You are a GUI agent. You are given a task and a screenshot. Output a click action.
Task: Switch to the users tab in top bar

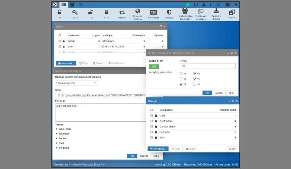coord(72,5)
